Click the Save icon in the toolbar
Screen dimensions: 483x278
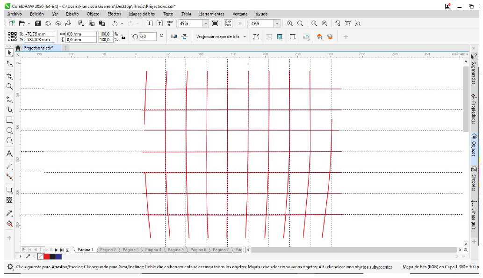pos(38,23)
